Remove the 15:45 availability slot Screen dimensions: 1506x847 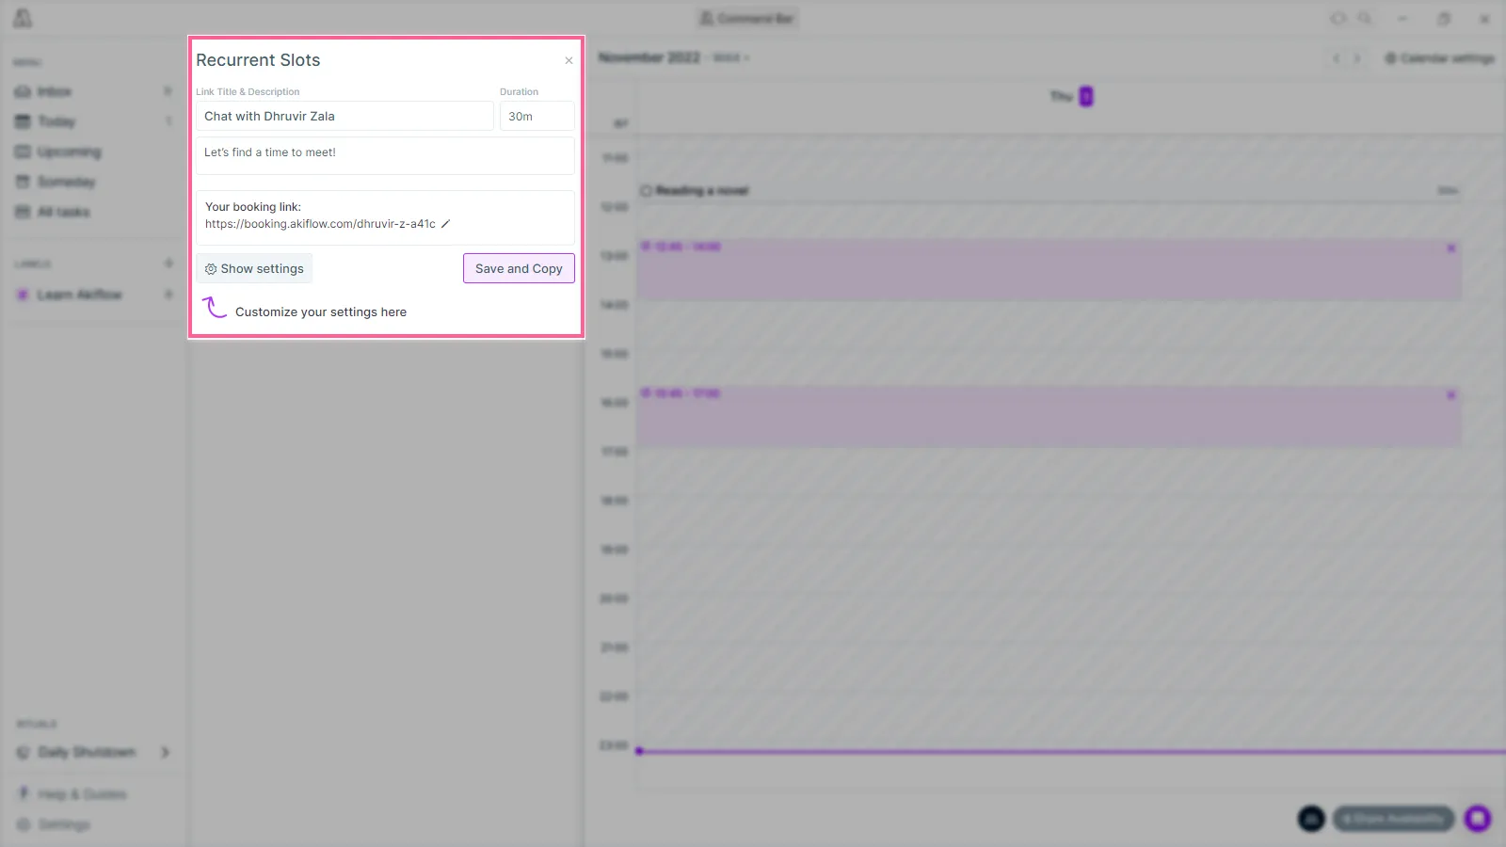[x=1451, y=395]
